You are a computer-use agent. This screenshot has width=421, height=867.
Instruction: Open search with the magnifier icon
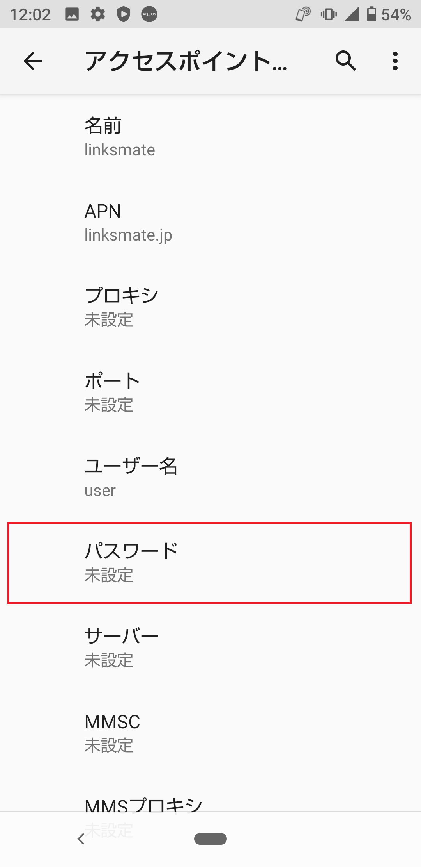pyautogui.click(x=345, y=61)
